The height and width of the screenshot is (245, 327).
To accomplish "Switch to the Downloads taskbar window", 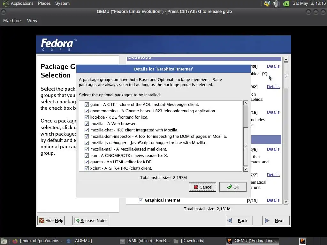I will tap(189, 241).
